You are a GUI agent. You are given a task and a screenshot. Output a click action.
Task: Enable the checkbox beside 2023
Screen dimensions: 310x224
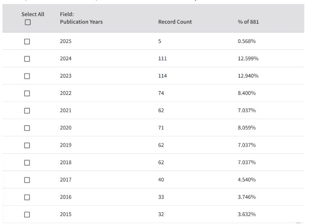pos(27,76)
